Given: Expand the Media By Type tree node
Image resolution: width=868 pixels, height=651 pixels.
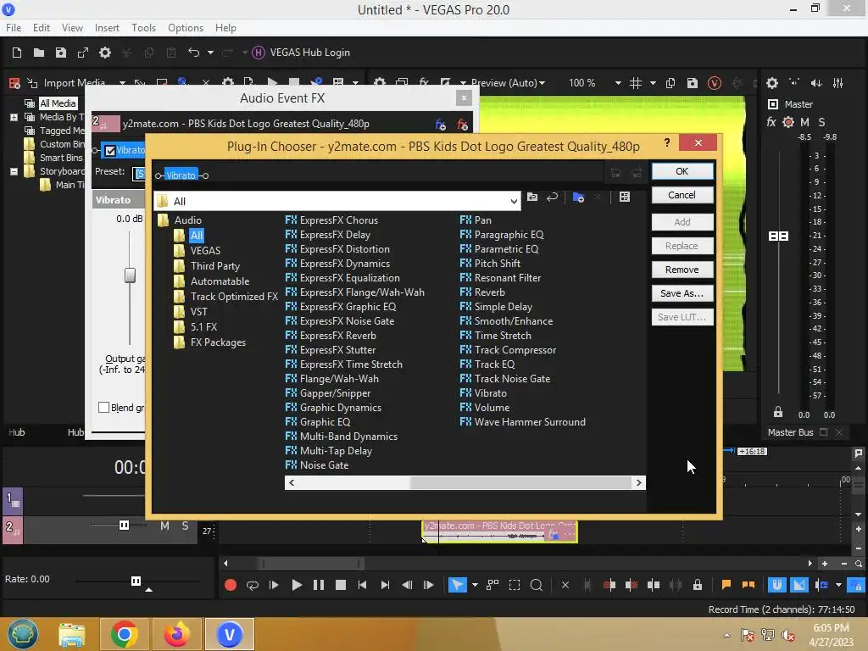Looking at the screenshot, I should 14,117.
